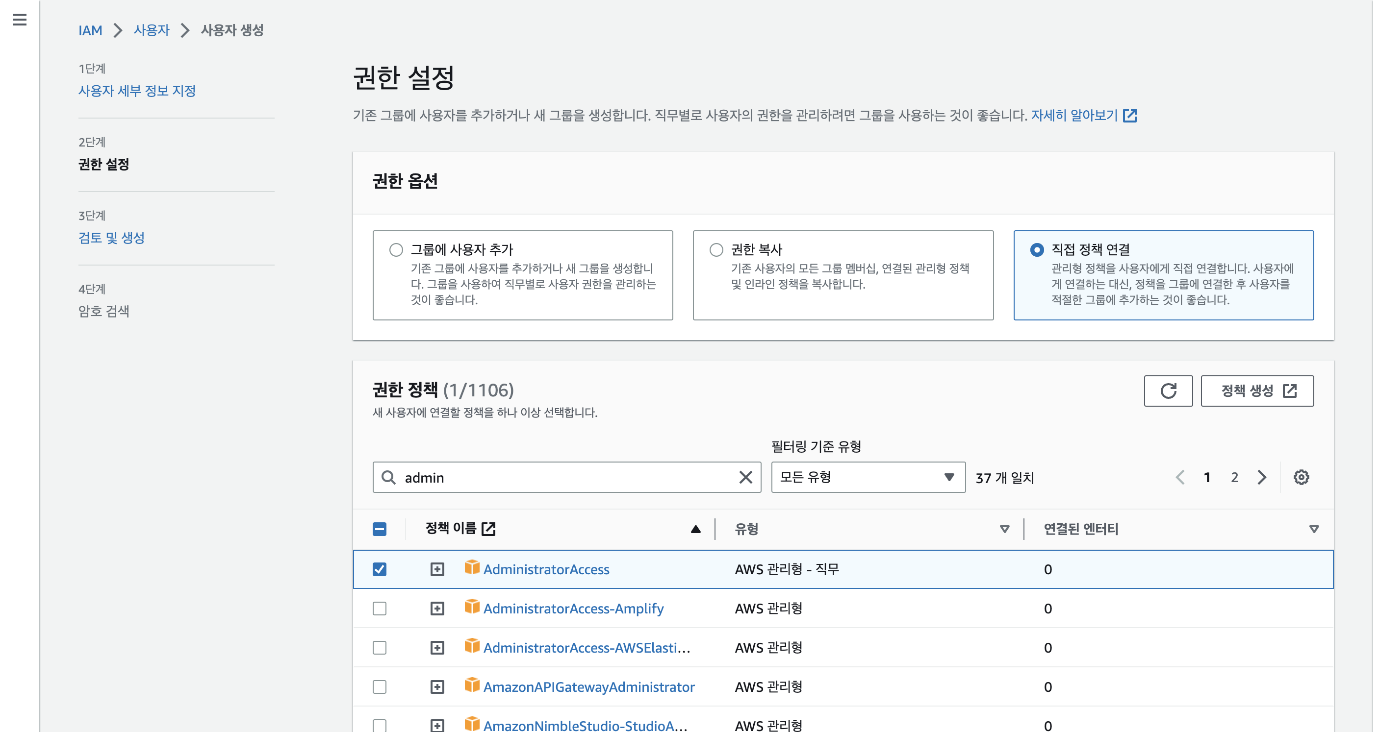Uncheck the AdministratorAccess policy checkbox
This screenshot has height=732, width=1379.
tap(380, 569)
